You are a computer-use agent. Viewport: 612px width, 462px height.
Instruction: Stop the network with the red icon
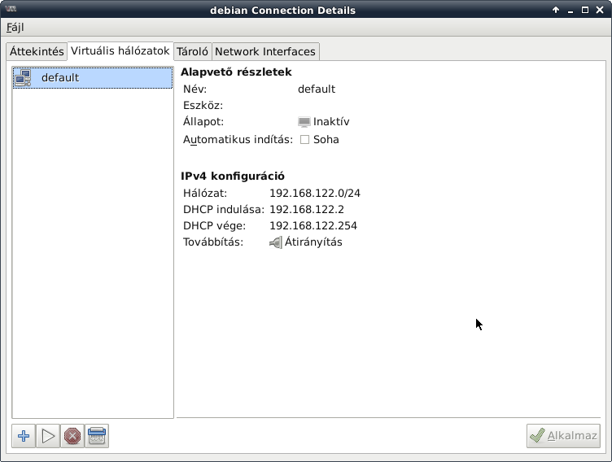point(72,436)
